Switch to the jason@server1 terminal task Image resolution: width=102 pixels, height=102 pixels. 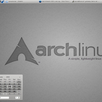(x=86, y=2)
